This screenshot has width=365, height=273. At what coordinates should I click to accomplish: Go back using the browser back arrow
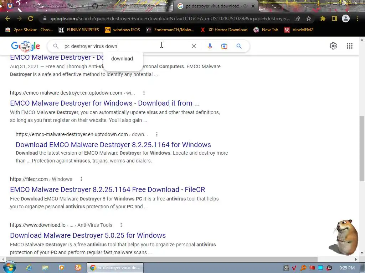(x=8, y=18)
